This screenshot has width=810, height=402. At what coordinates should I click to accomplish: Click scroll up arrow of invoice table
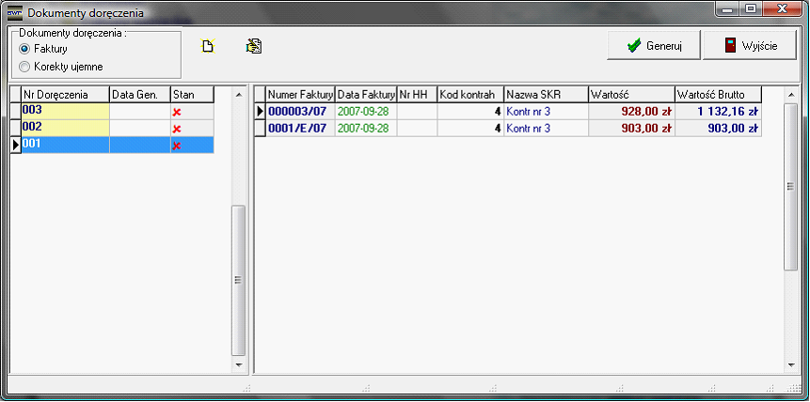tap(791, 94)
